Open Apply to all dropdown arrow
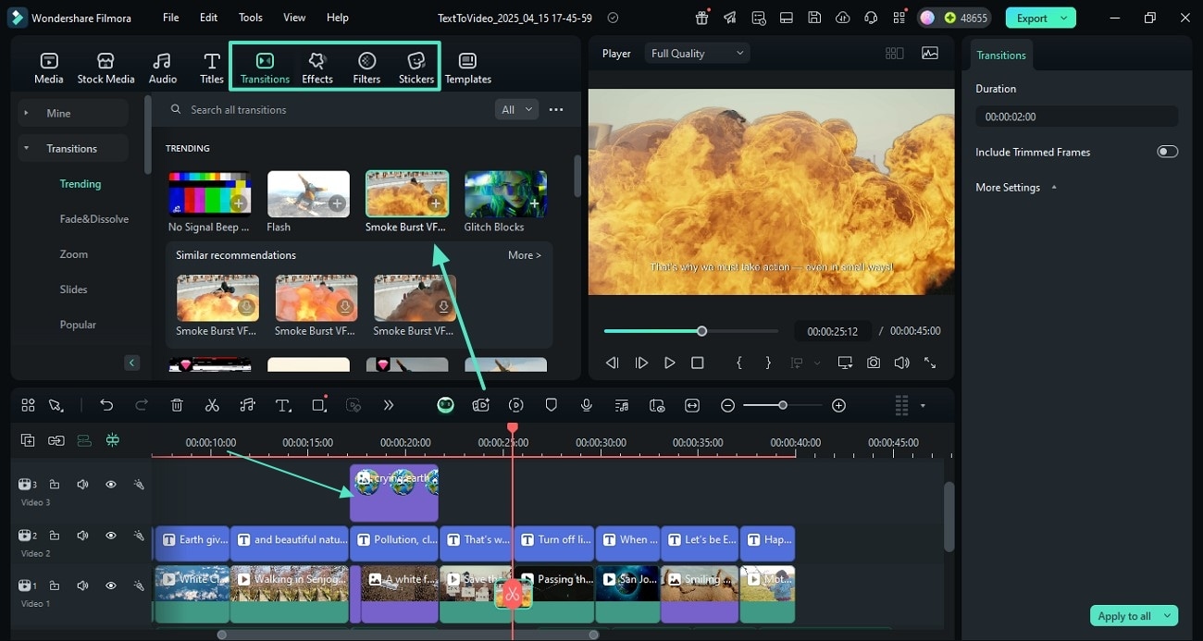The image size is (1203, 641). 1168,616
